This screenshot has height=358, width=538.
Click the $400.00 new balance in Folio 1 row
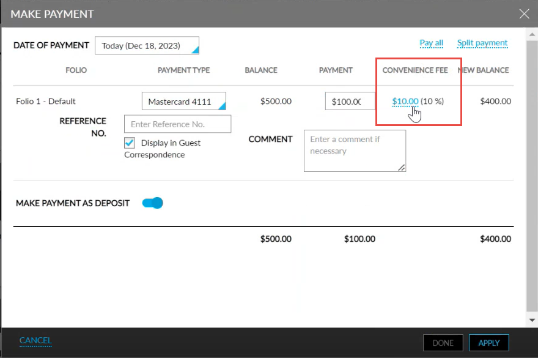click(495, 102)
